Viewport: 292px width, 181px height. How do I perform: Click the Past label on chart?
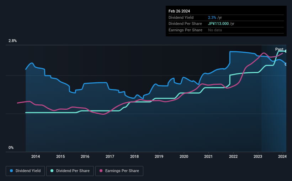[x=279, y=49]
